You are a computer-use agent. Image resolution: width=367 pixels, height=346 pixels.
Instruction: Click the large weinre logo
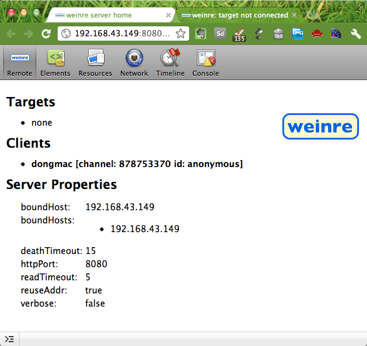[321, 126]
